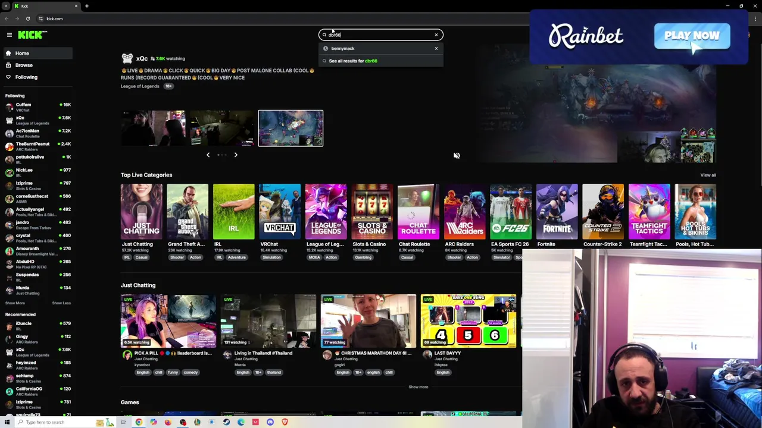Image resolution: width=762 pixels, height=428 pixels.
Task: Select bennymack search suggestion
Action: pyautogui.click(x=343, y=49)
